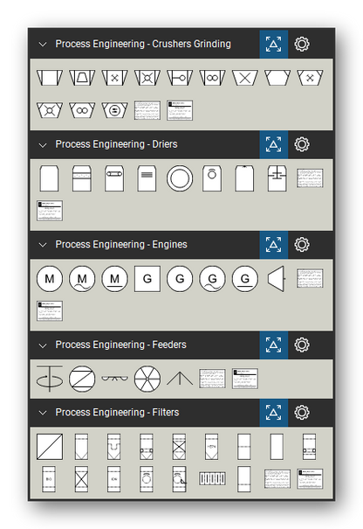Choose the rotating turntable feeder symbol
This screenshot has height=529, width=363.
coord(50,379)
